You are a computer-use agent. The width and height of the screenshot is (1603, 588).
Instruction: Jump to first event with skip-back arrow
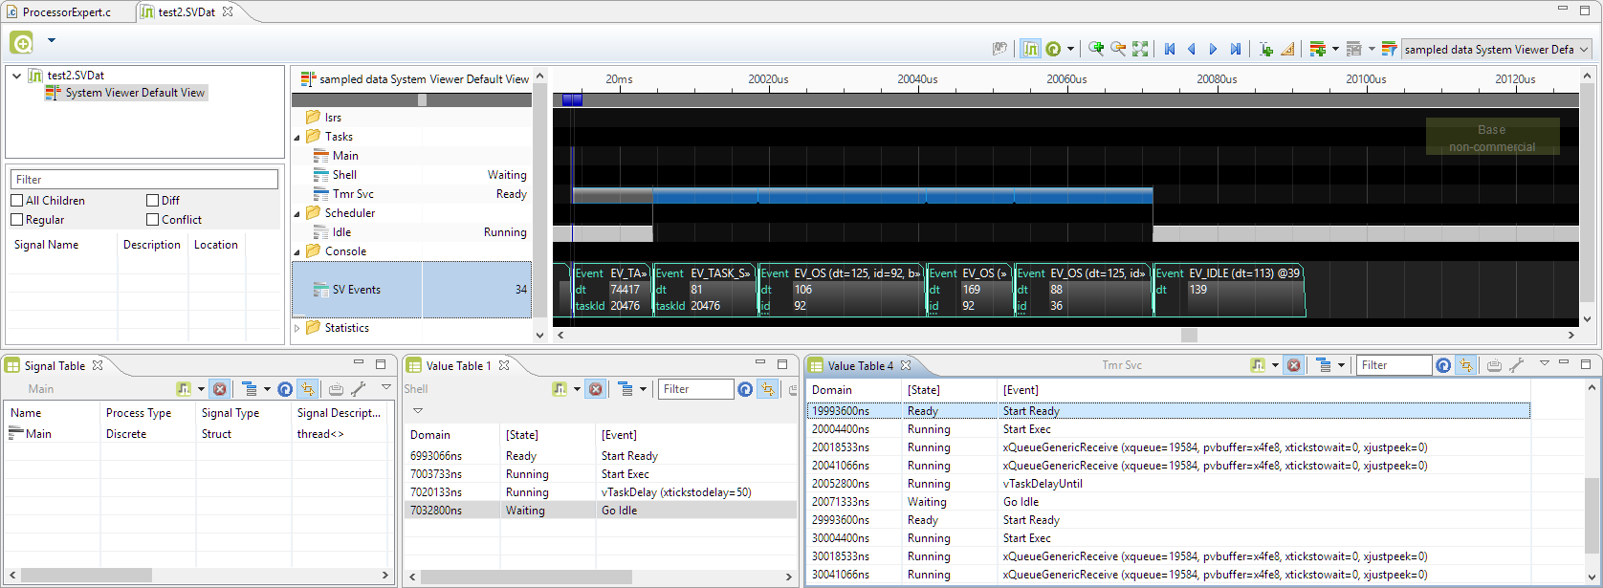point(1170,49)
